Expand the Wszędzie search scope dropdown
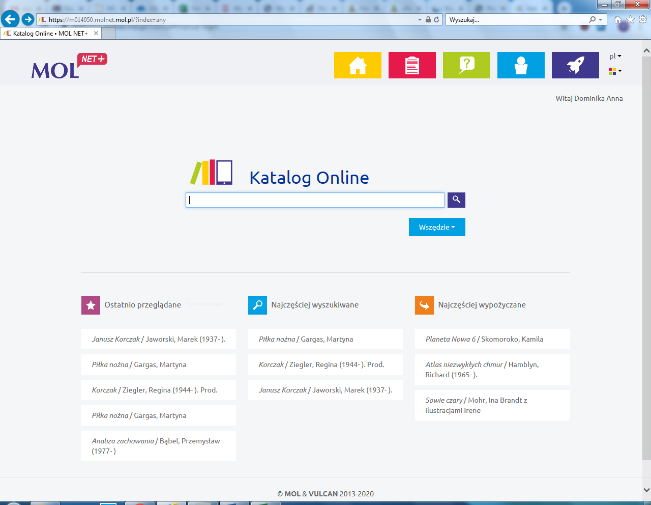 (437, 227)
